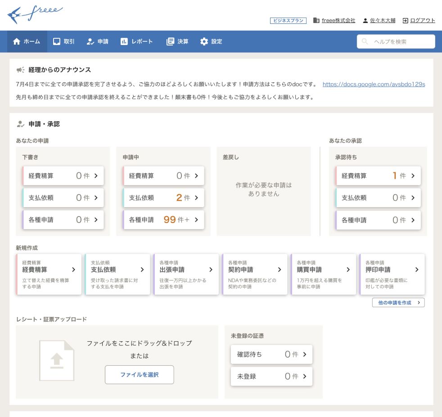The width and height of the screenshot is (442, 417).
Task: Open 確認待ち under 未登録の証憑
Action: 271,354
